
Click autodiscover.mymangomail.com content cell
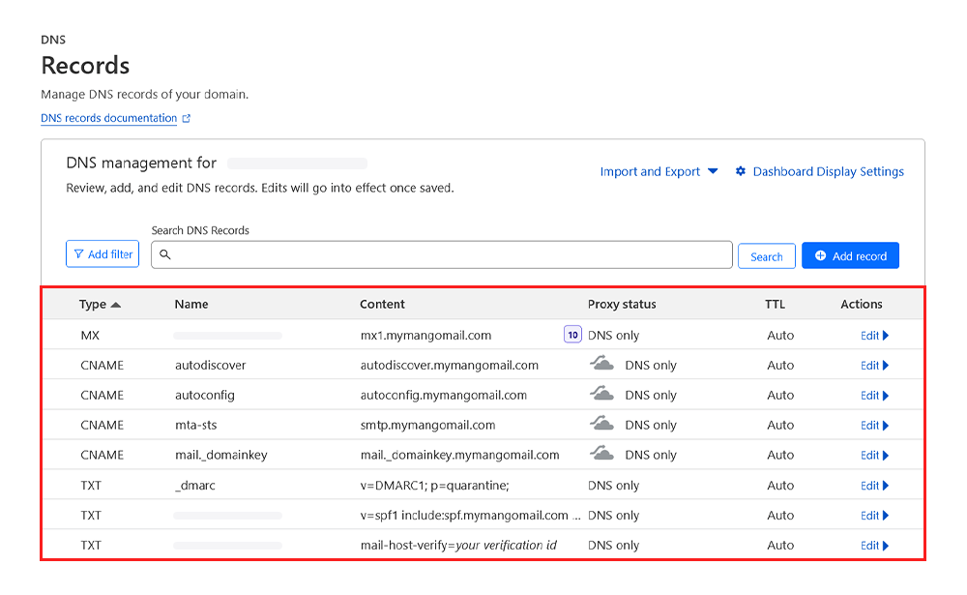[x=450, y=366]
